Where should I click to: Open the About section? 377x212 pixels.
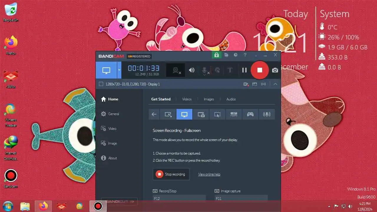pos(109,158)
